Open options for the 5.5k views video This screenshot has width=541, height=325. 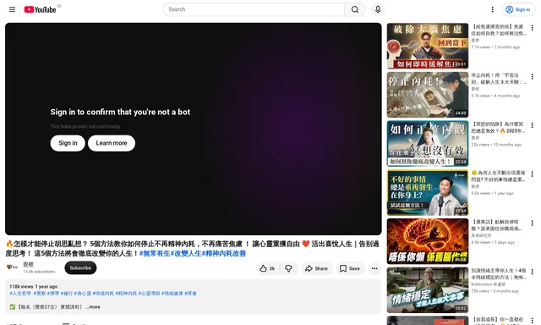pos(532,174)
